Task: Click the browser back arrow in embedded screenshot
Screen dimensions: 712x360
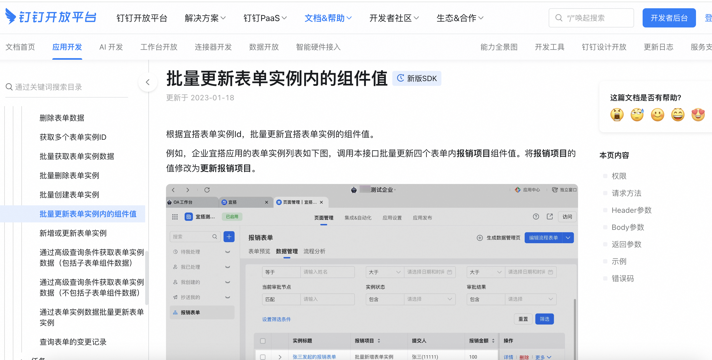Action: tap(173, 190)
